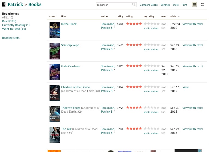Add In the Black to shelves
The width and height of the screenshot is (209, 152).
click(x=151, y=28)
